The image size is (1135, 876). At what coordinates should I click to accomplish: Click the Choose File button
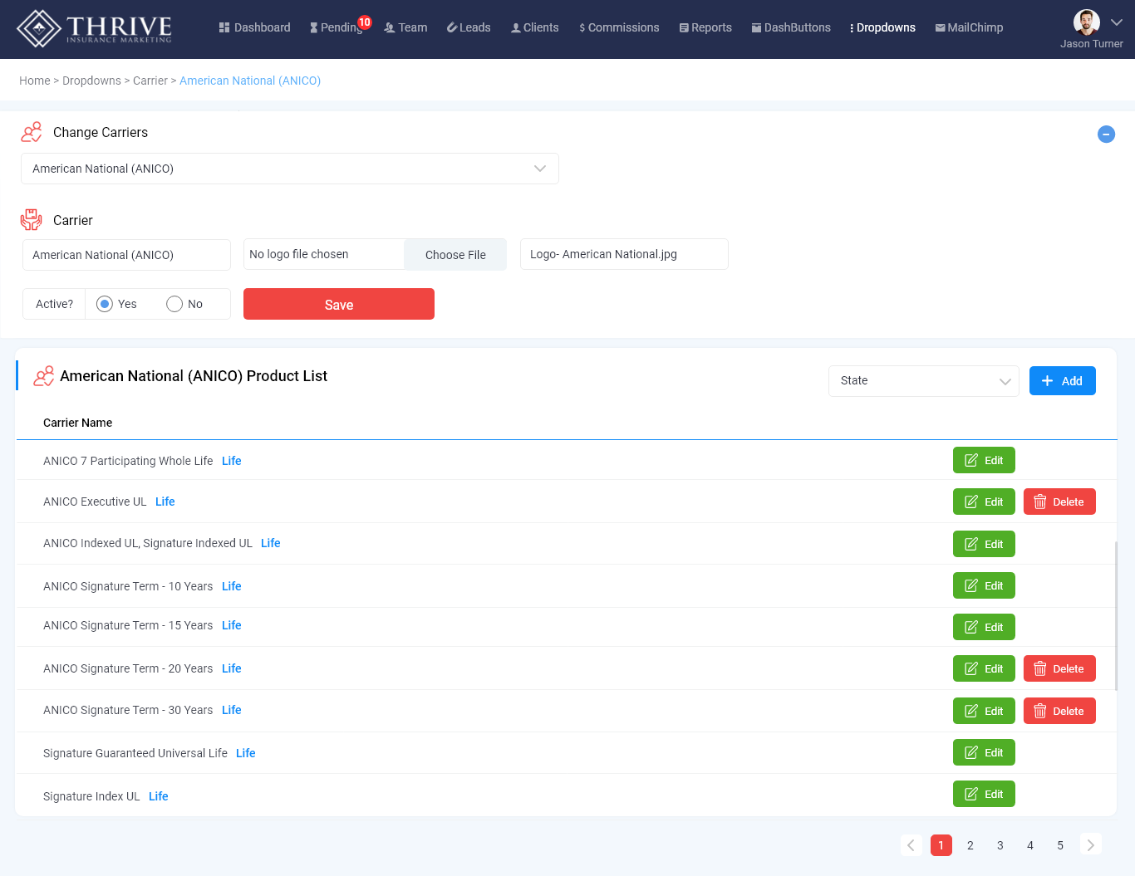click(x=455, y=255)
